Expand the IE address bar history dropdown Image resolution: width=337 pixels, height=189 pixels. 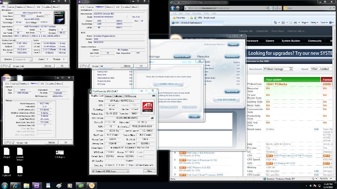pyautogui.click(x=267, y=8)
